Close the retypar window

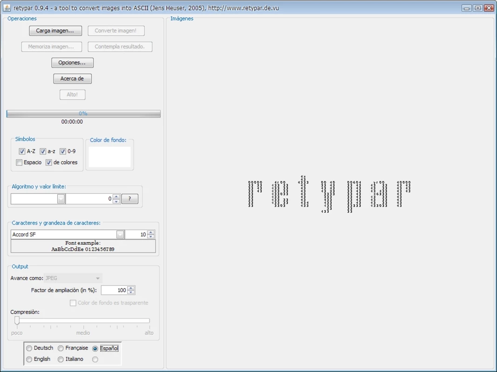[489, 8]
